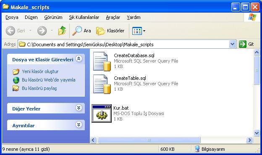Click the horizontal scrollbar right arrow
The image size is (262, 155).
(249, 140)
